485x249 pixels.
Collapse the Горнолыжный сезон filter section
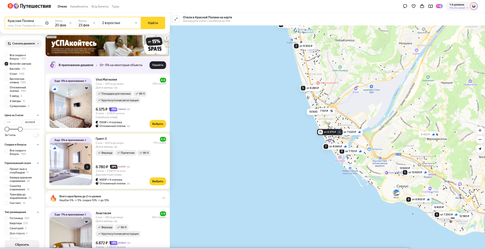tap(38, 163)
